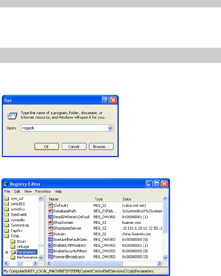Click values pane scroll left arrow

coord(49,263)
